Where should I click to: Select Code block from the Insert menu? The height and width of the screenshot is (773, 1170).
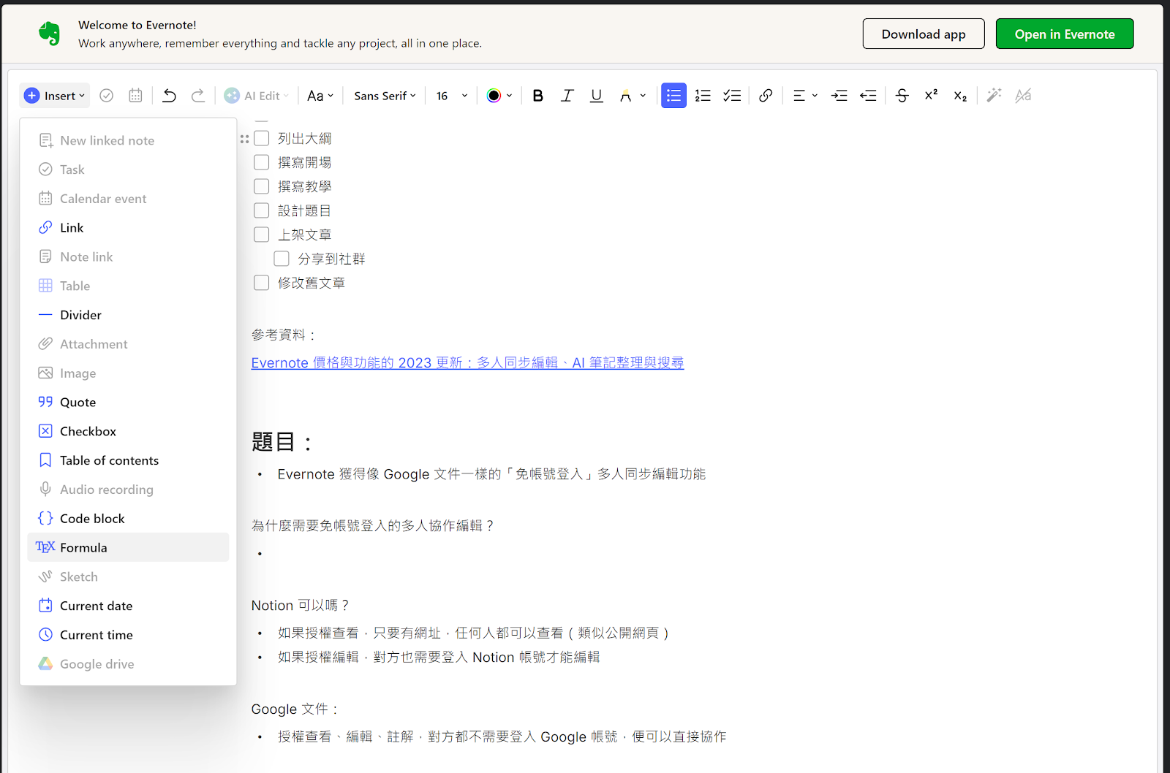(x=128, y=519)
